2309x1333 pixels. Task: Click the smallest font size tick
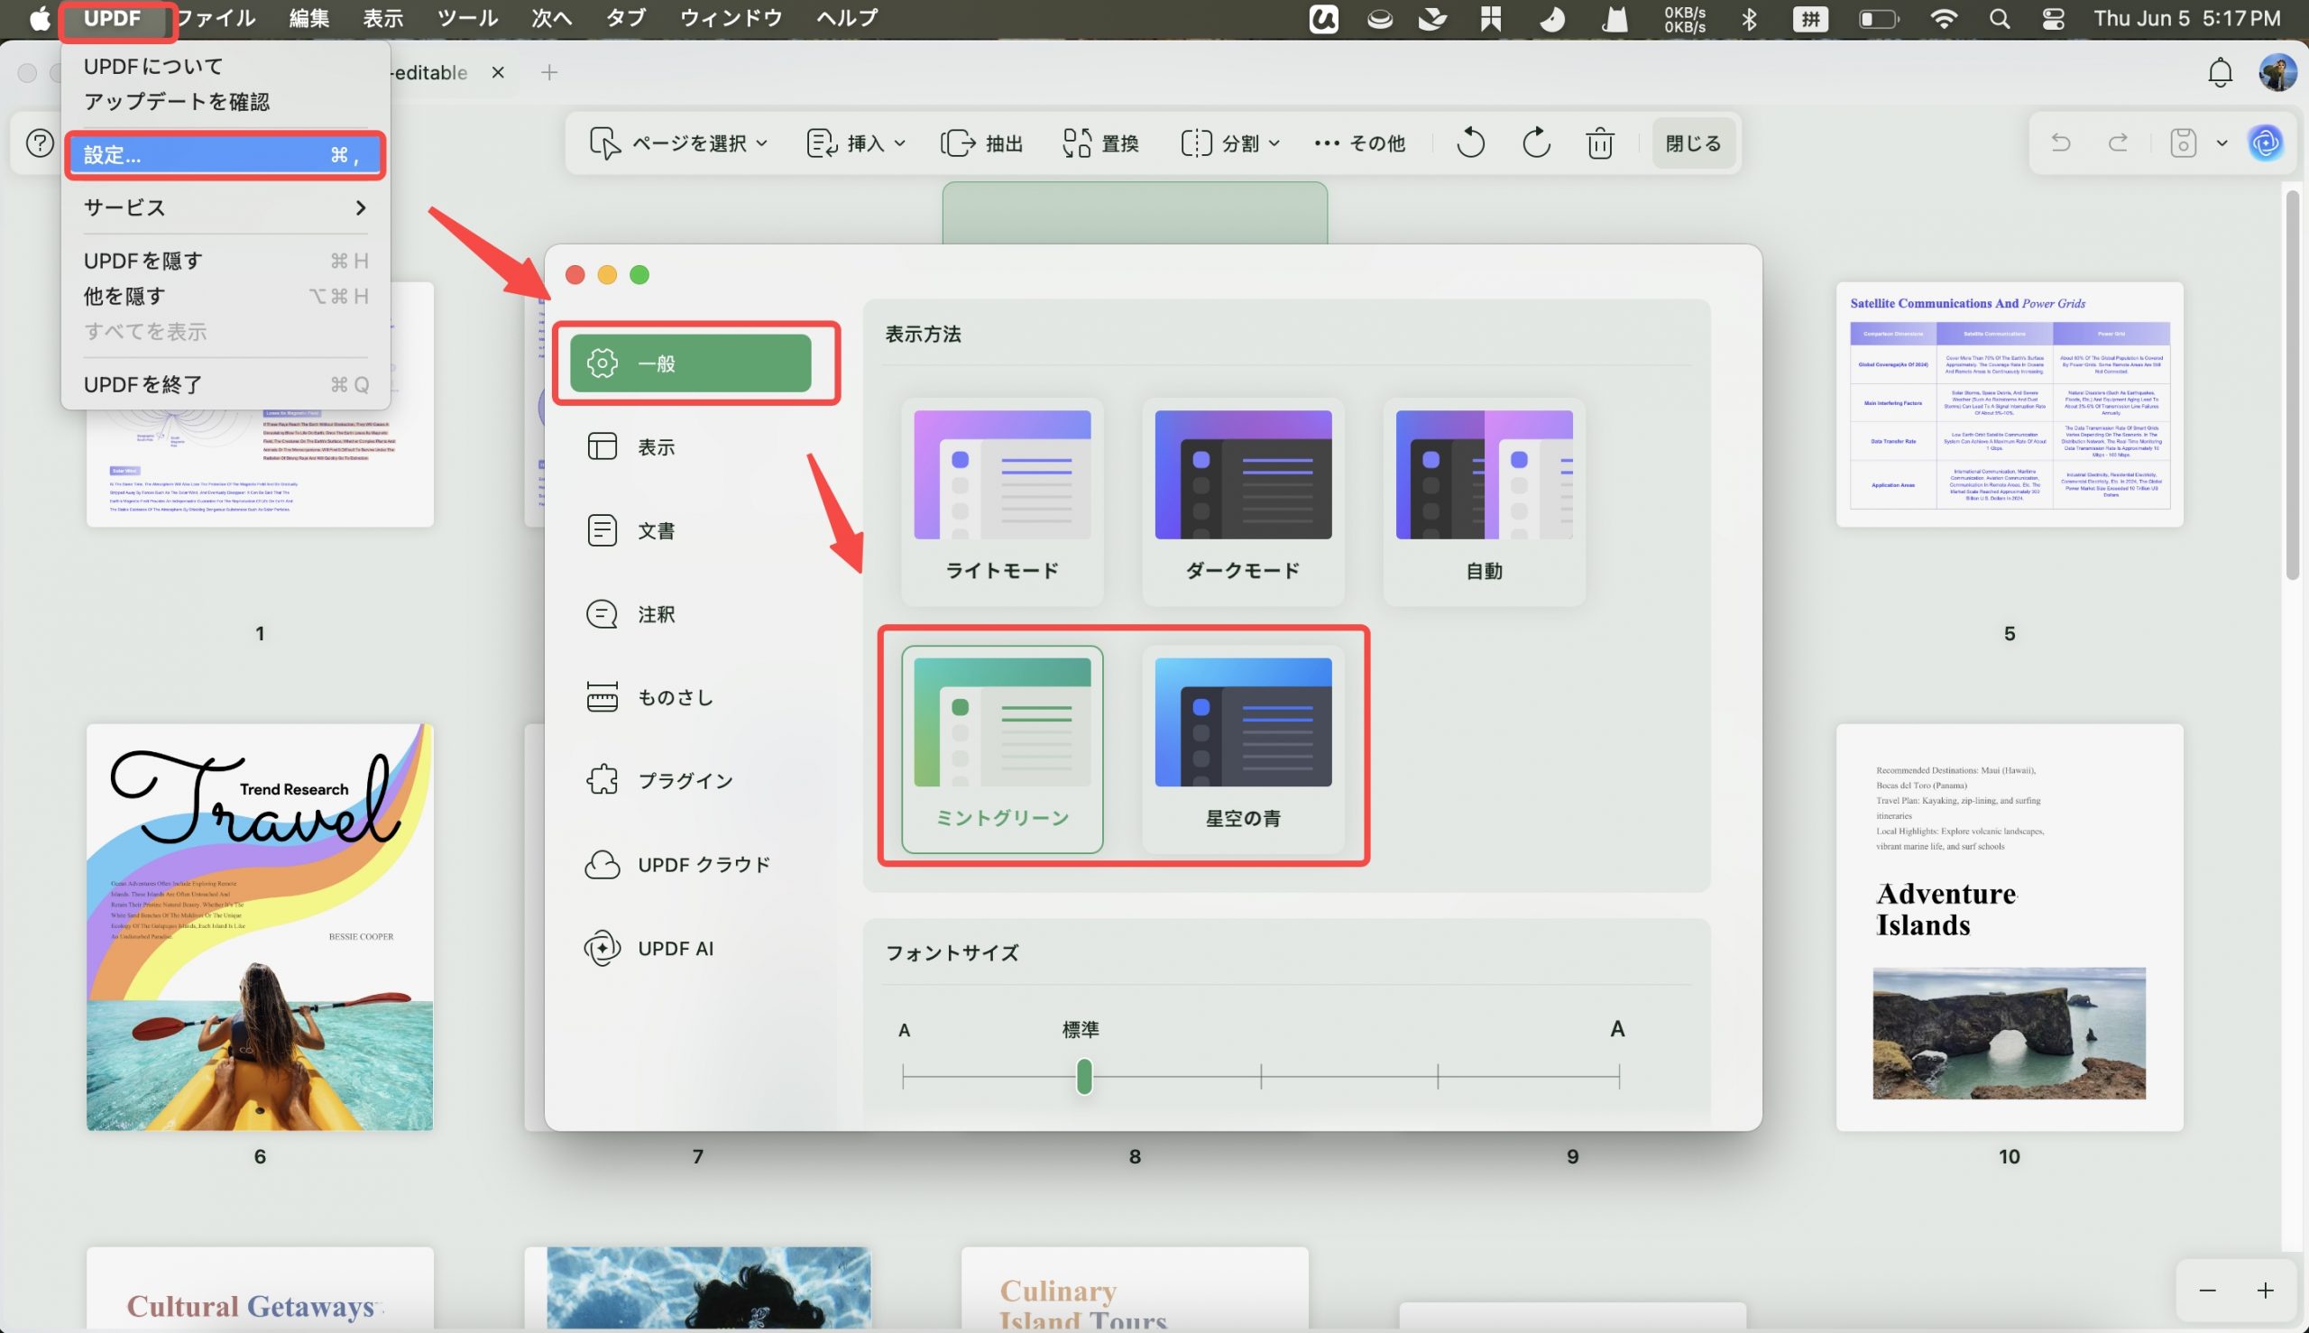coord(904,1077)
